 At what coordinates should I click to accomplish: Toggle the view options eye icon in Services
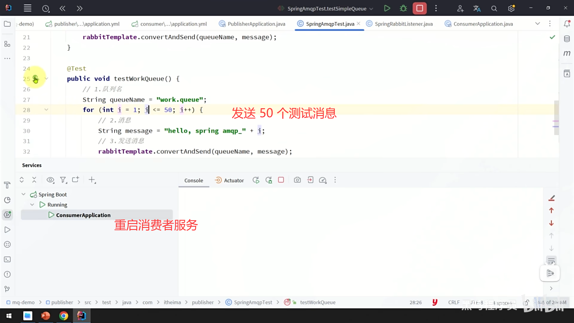(x=50, y=180)
